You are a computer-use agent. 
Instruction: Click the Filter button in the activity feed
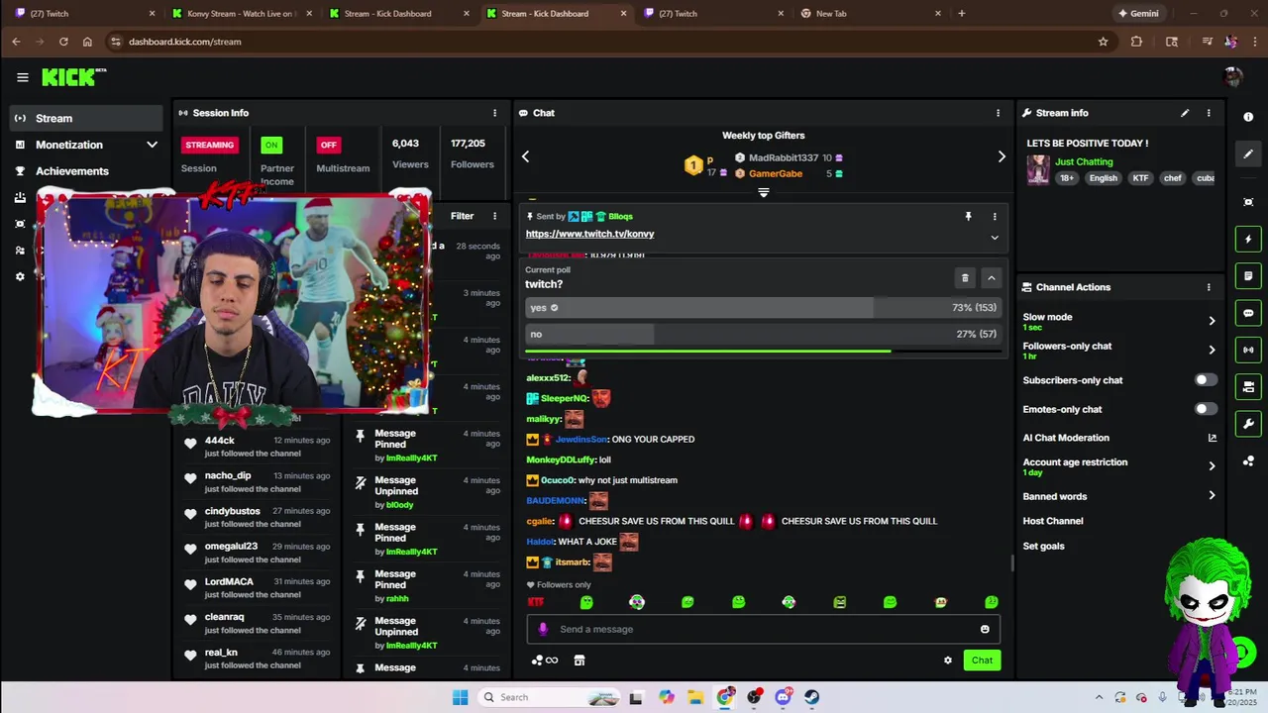click(x=463, y=216)
